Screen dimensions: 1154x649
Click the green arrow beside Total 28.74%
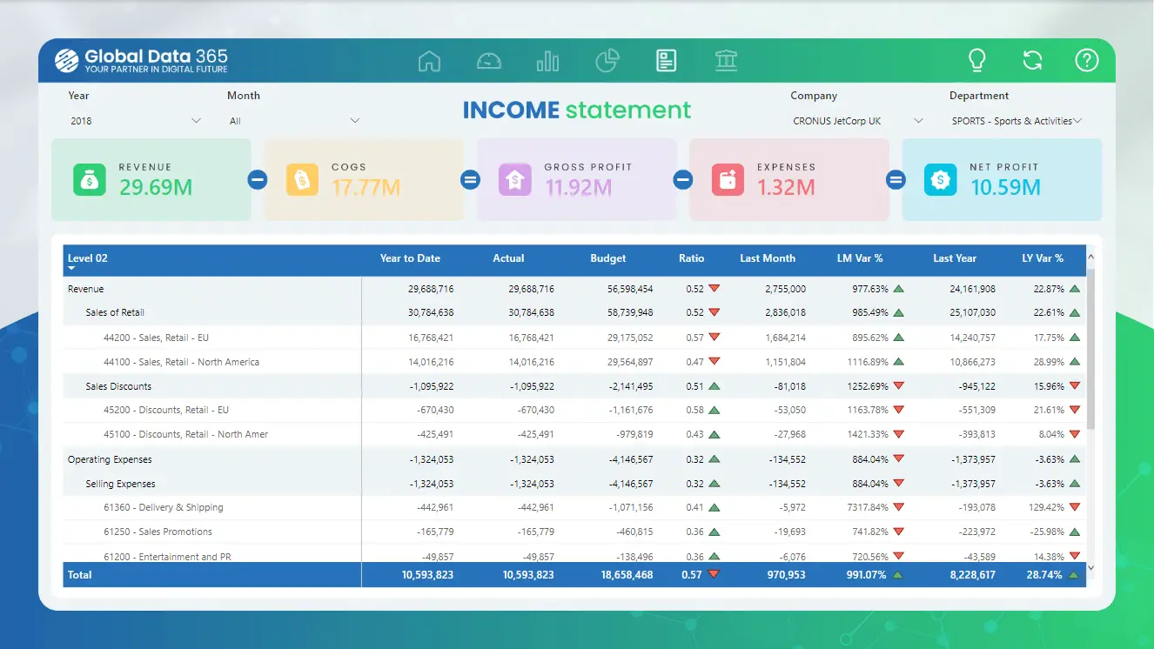(x=1074, y=574)
